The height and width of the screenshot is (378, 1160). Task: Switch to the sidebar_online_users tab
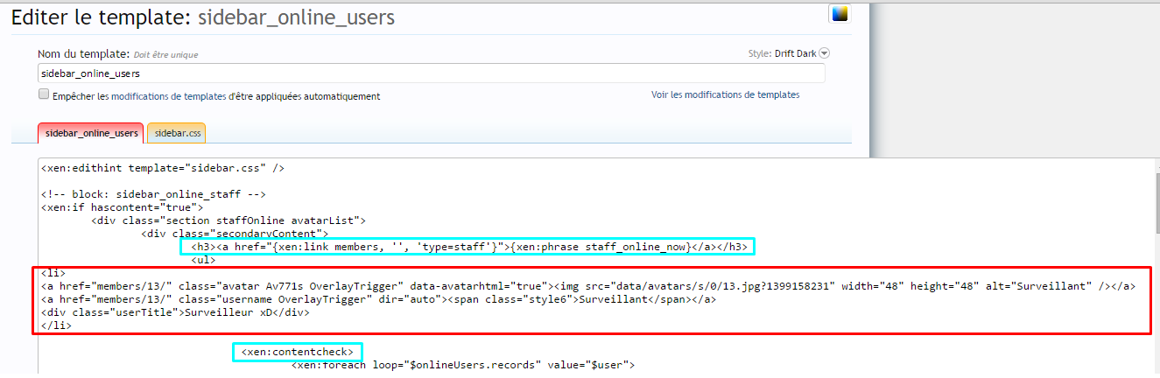tap(91, 133)
